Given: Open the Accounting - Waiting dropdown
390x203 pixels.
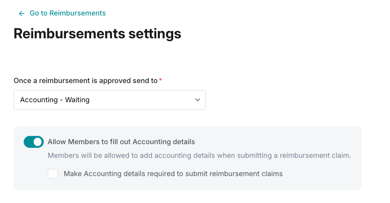Looking at the screenshot, I should click(x=109, y=100).
